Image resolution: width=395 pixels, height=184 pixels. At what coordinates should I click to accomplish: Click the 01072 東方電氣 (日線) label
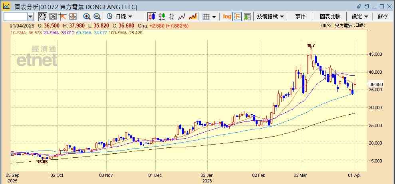click(343, 25)
